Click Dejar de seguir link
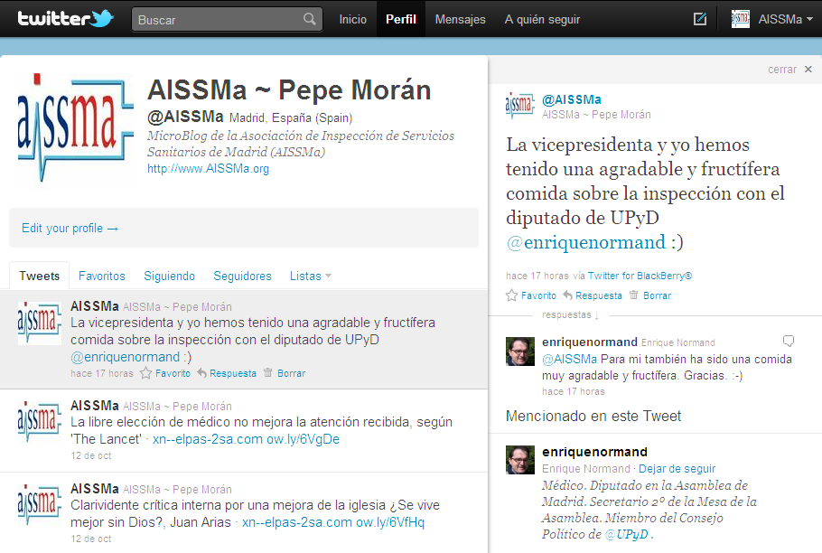 tap(677, 469)
